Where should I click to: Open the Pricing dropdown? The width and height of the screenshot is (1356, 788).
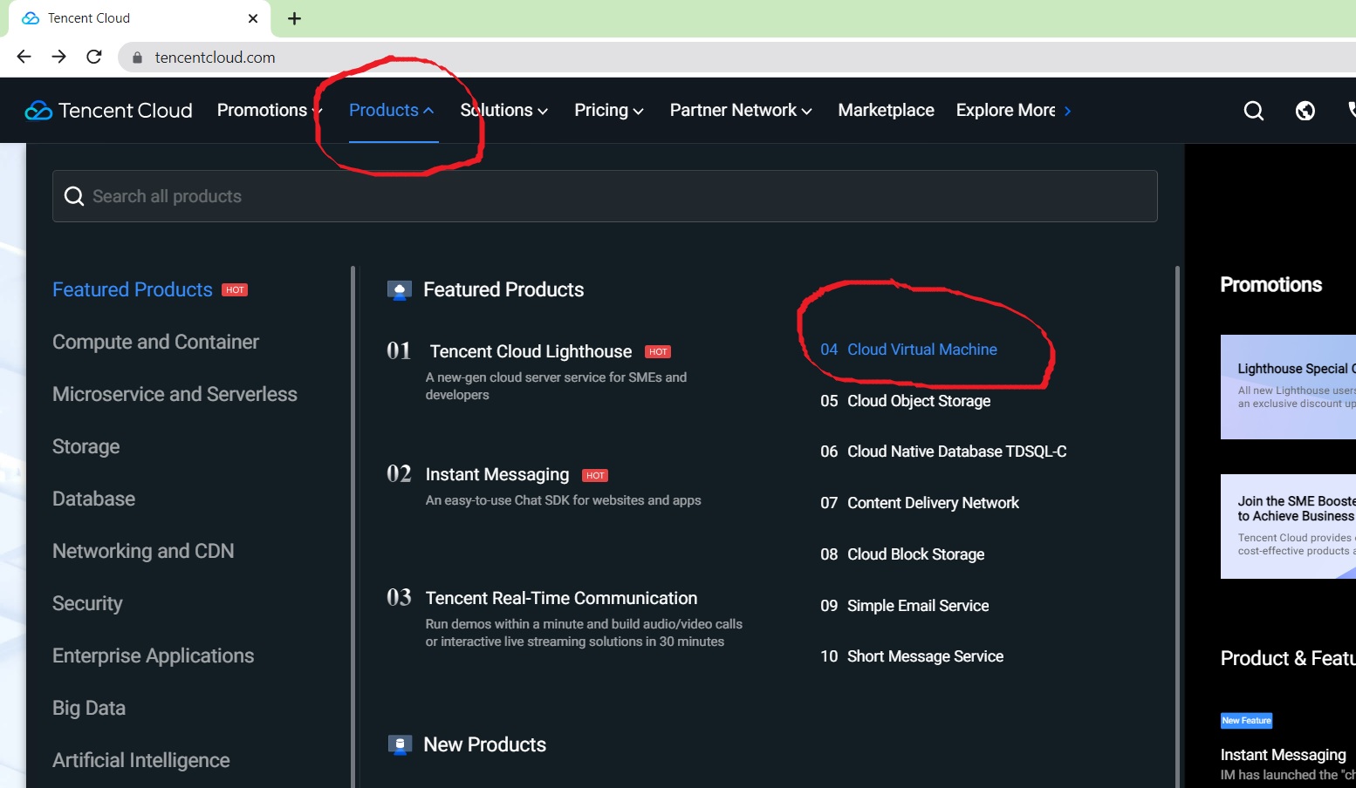[608, 111]
